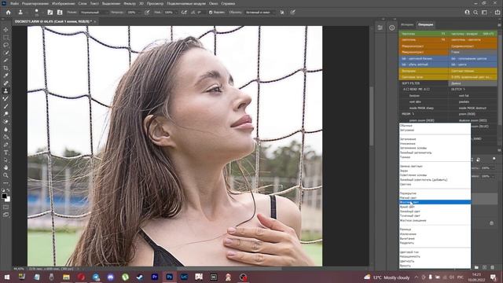
Task: Open Discord from the taskbar
Action: pyautogui.click(x=110, y=277)
